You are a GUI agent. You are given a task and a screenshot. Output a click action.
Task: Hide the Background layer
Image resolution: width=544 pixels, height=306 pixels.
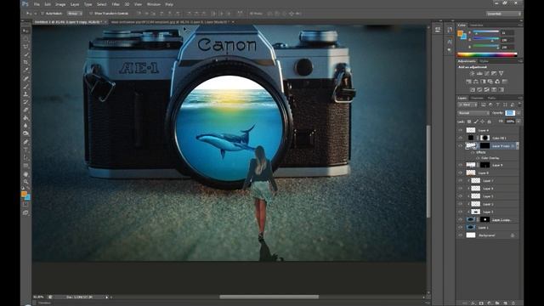(x=461, y=235)
